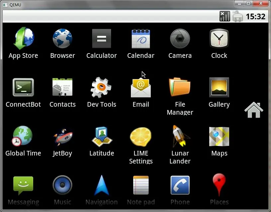
Task: Open the Navigation arrow app
Action: tap(102, 185)
